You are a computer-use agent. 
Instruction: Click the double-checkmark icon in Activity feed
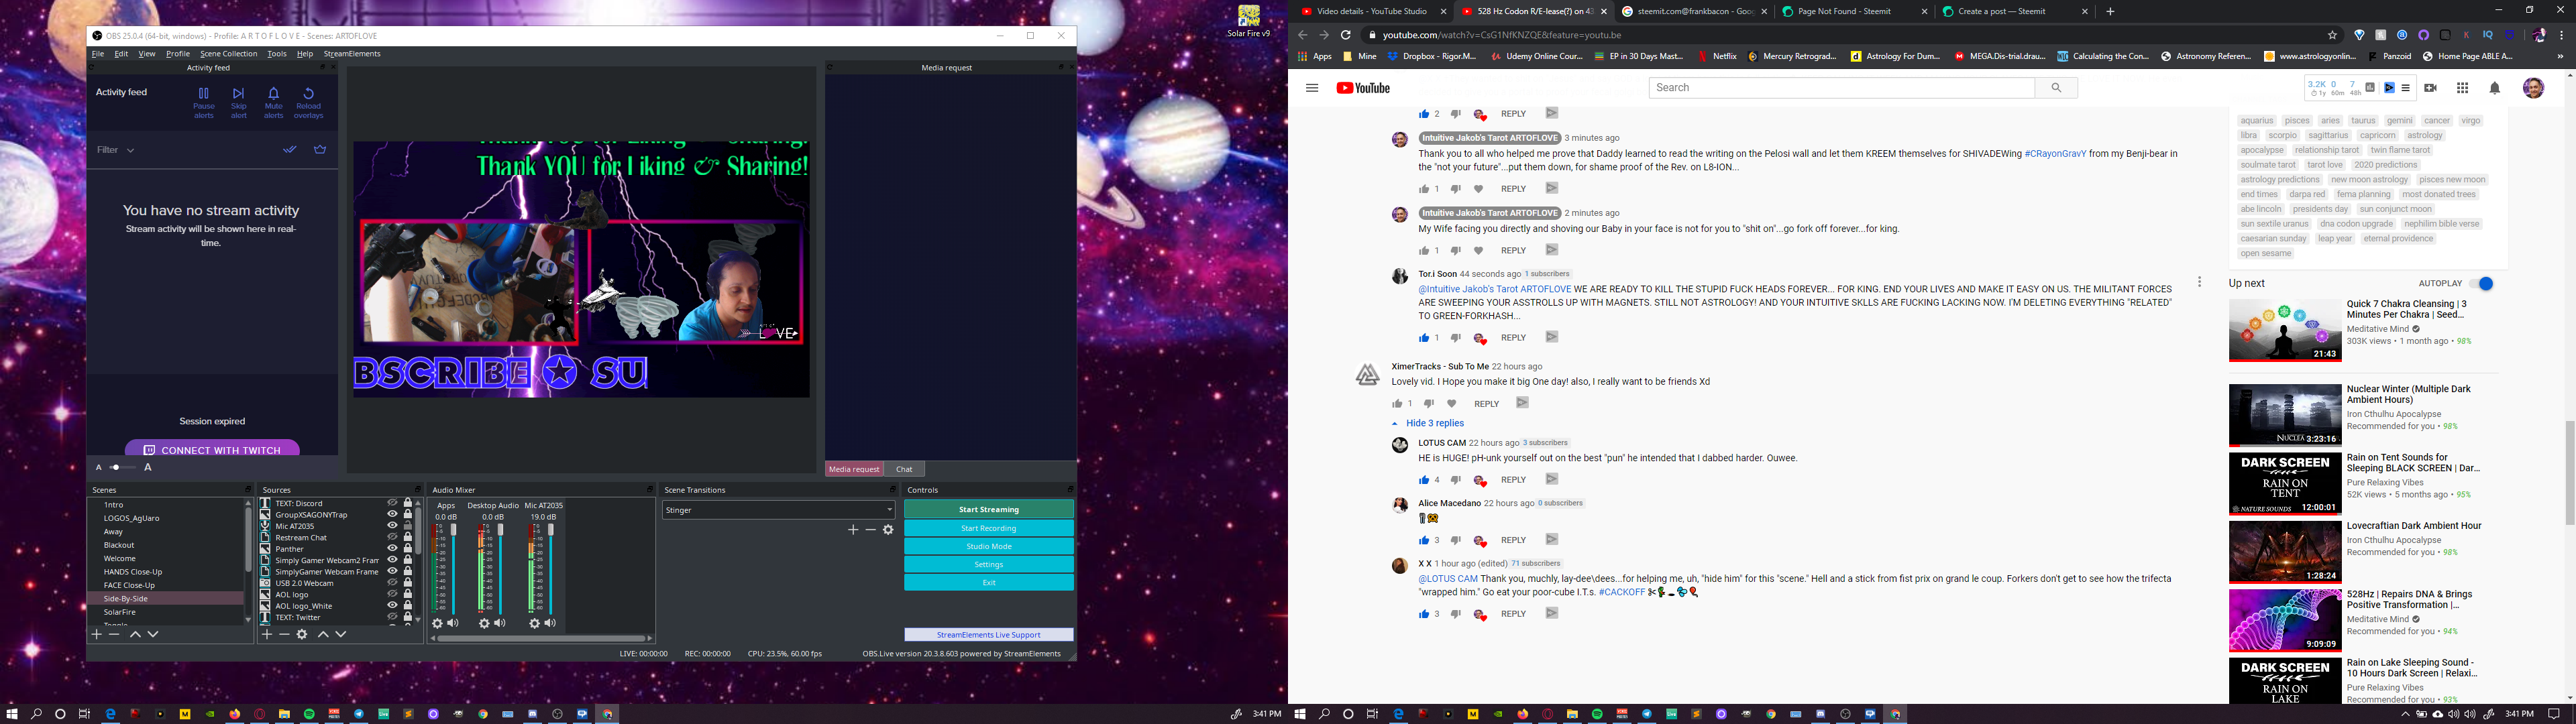[289, 149]
